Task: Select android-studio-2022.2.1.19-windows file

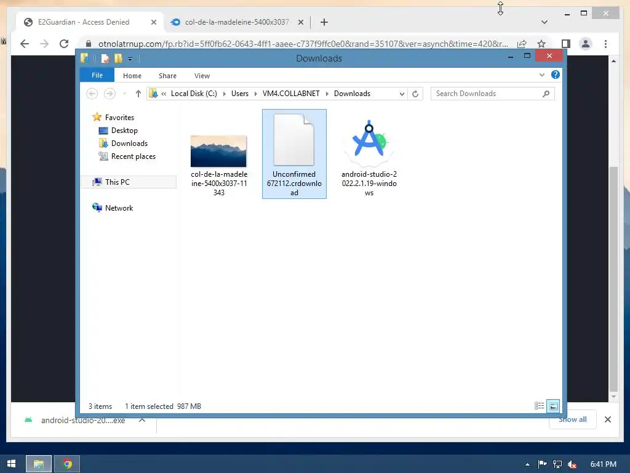Action: click(369, 158)
